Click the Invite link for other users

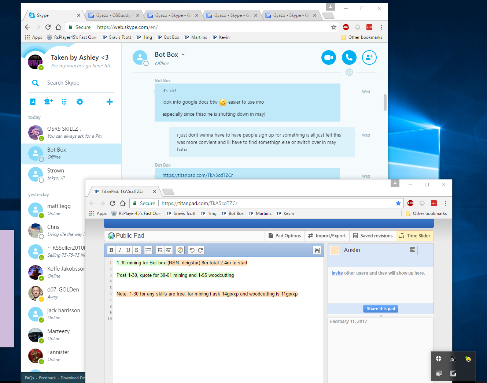(337, 273)
